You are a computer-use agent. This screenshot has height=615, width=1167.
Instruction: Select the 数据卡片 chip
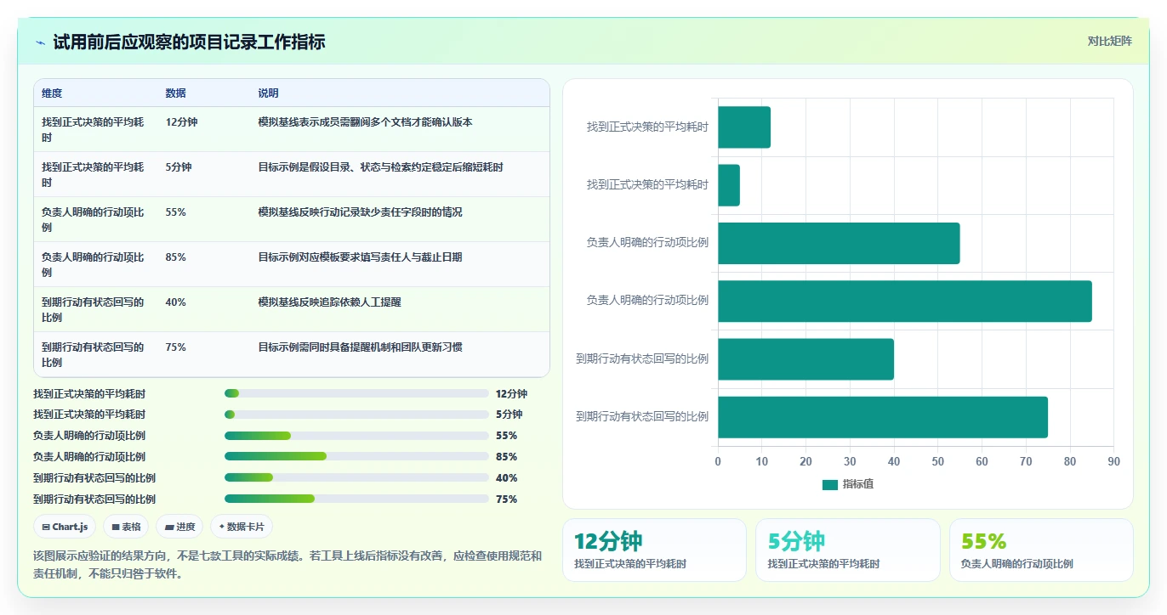click(242, 527)
